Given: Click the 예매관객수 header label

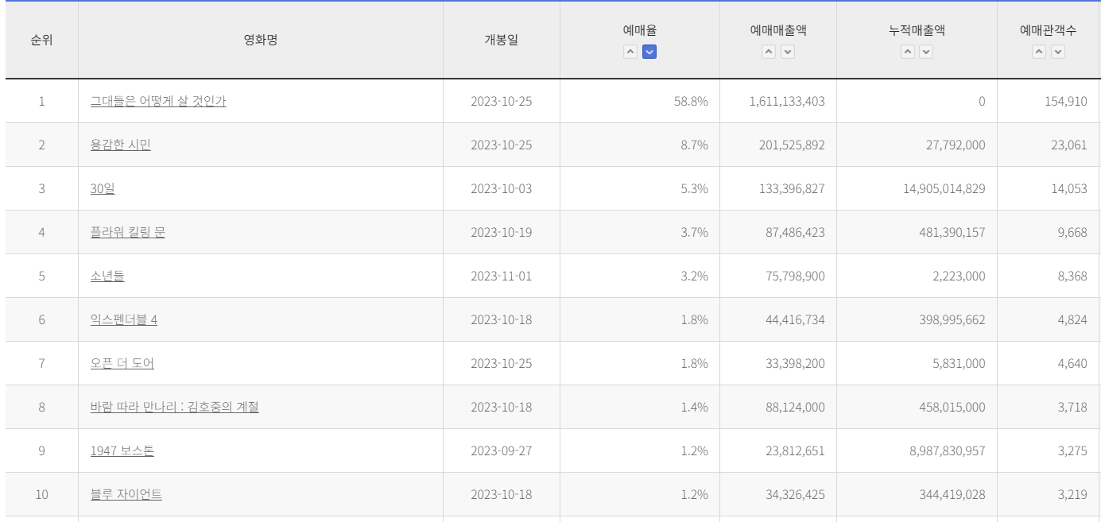Looking at the screenshot, I should (1049, 30).
